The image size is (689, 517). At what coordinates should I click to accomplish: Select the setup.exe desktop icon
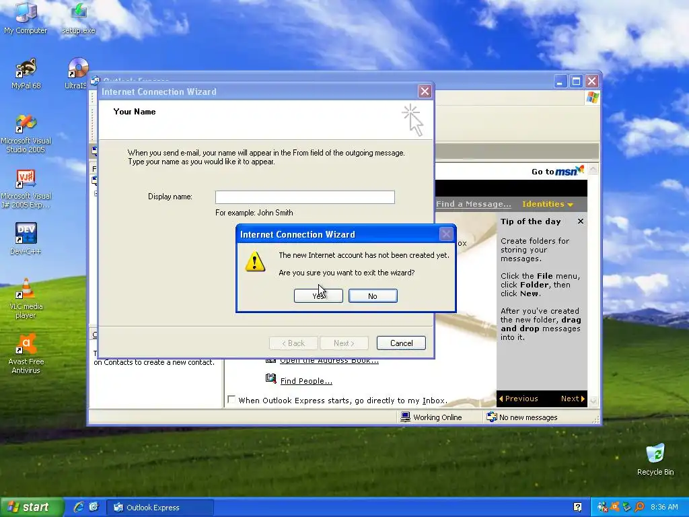pos(79,18)
